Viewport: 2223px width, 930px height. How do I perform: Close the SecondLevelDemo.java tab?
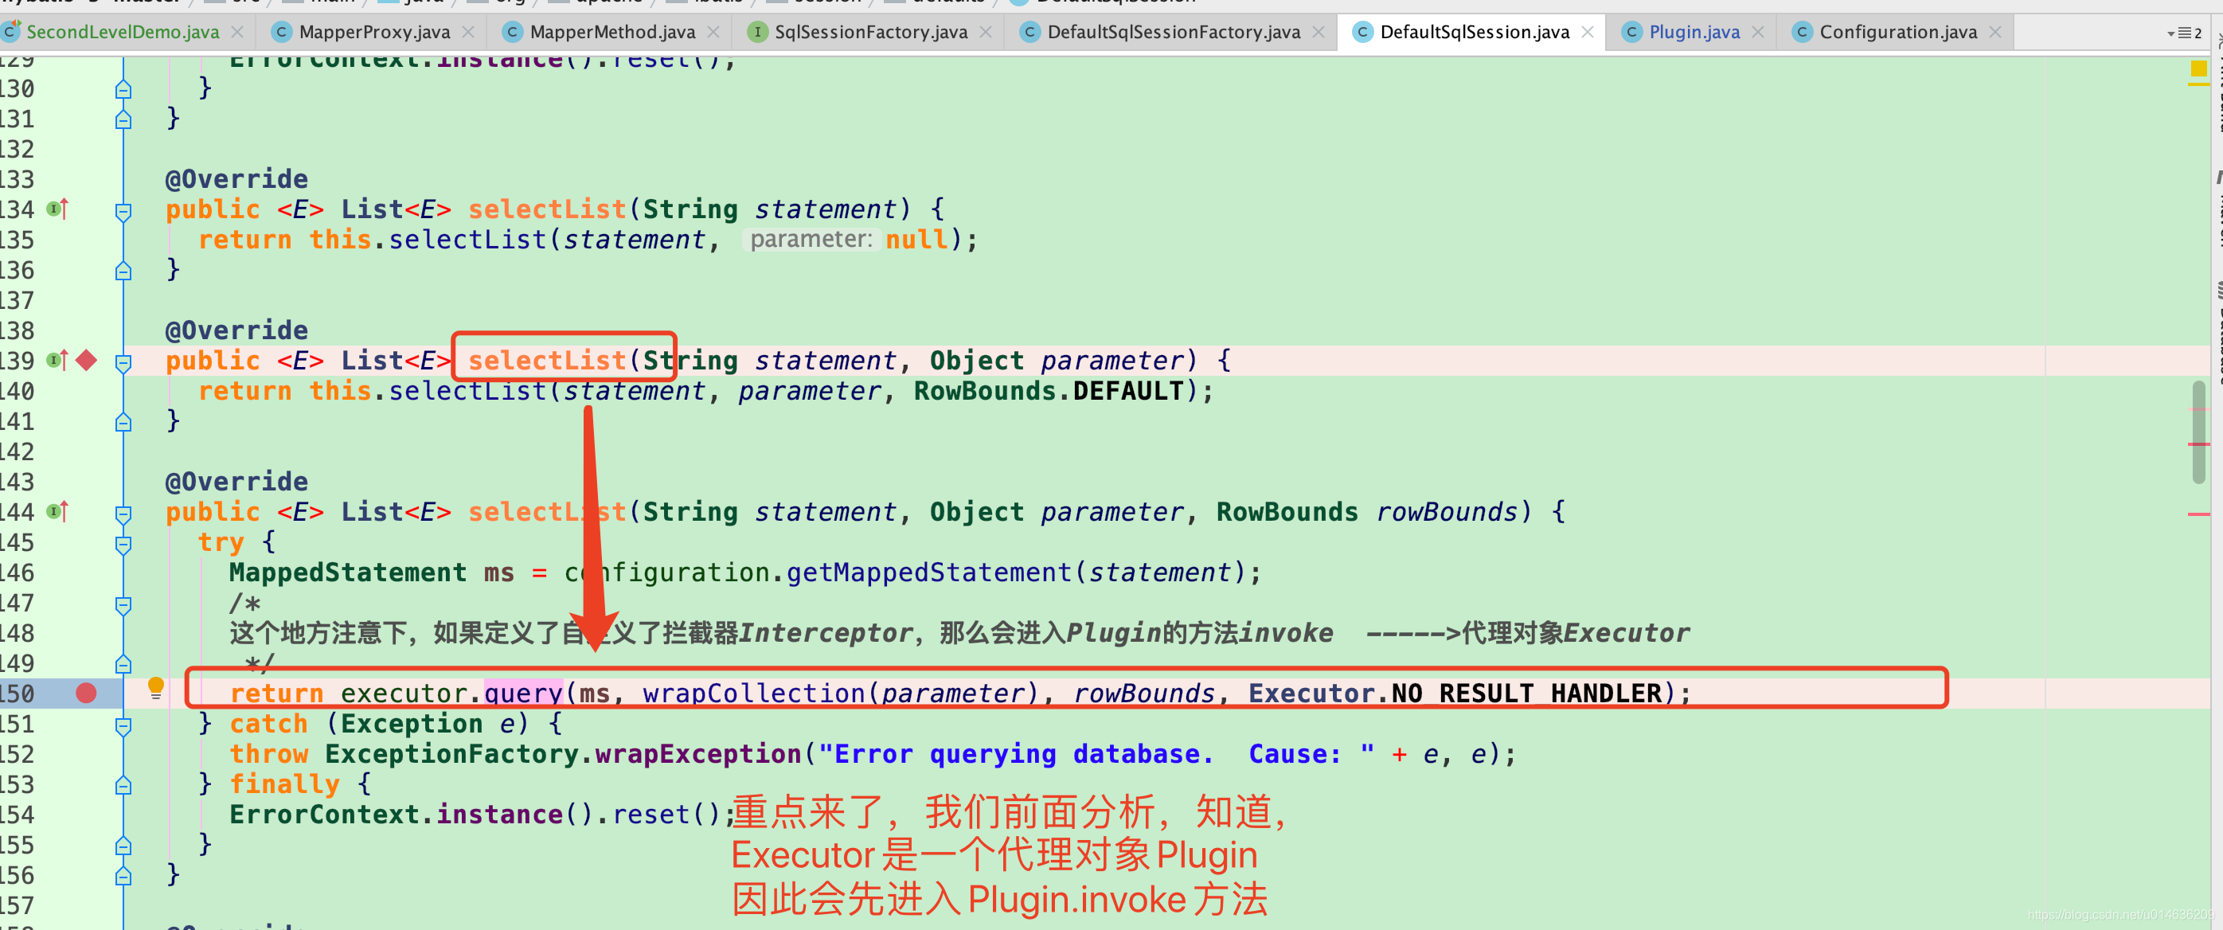tap(237, 33)
